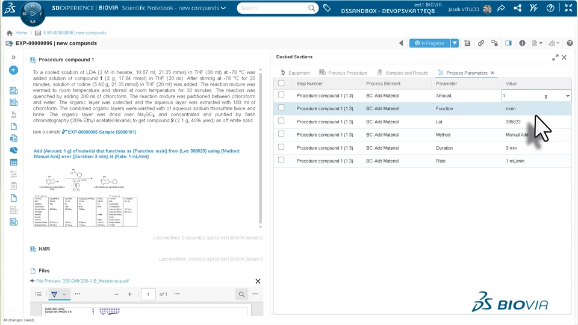Click the first section icon in left sidebar

tap(14, 91)
